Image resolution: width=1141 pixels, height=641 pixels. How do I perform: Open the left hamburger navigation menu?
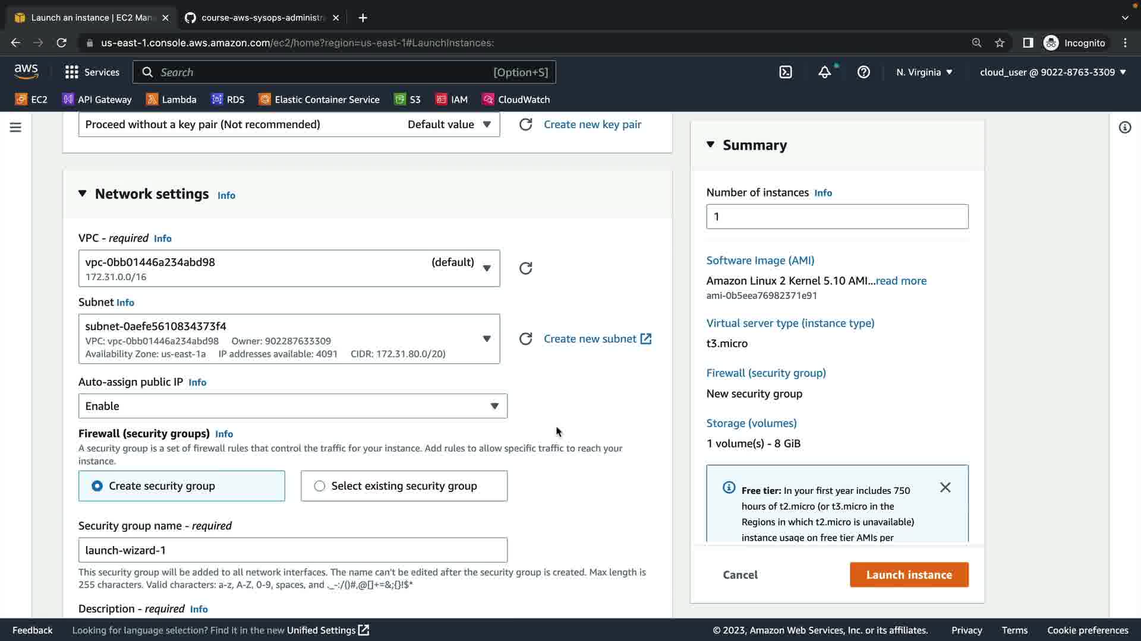(x=15, y=128)
